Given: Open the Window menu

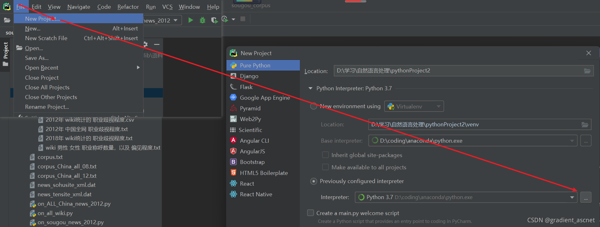Looking at the screenshot, I should point(189,7).
